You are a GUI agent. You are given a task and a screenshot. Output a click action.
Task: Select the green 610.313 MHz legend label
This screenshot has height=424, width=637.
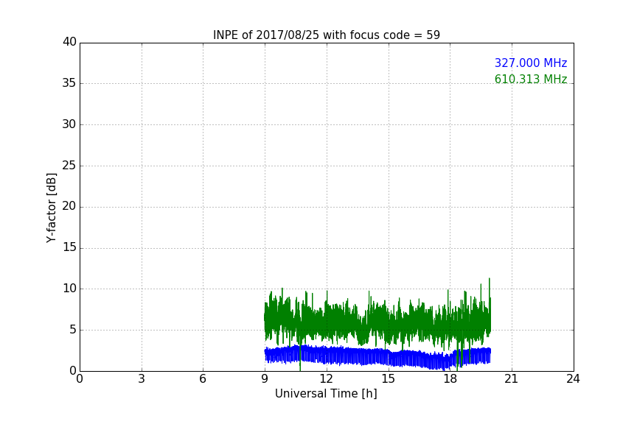click(x=531, y=79)
